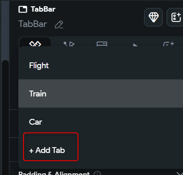This screenshot has width=183, height=175.
Task: Click the grey TabBar name label
Action: (x=33, y=24)
